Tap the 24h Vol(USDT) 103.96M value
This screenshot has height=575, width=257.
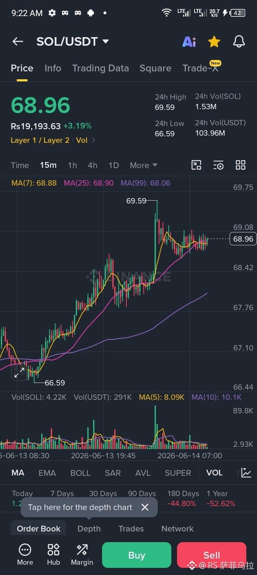pos(210,133)
